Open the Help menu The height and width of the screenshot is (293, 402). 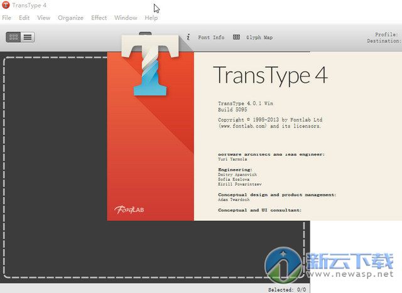click(151, 18)
